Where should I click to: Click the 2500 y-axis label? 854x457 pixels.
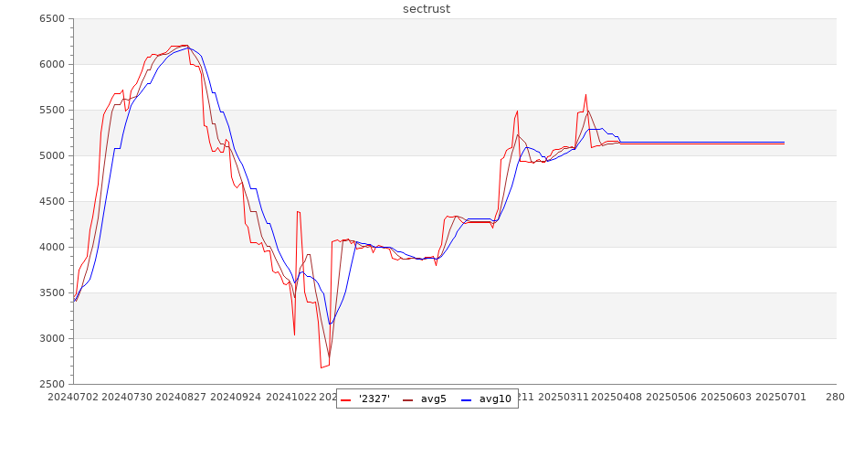pos(52,385)
